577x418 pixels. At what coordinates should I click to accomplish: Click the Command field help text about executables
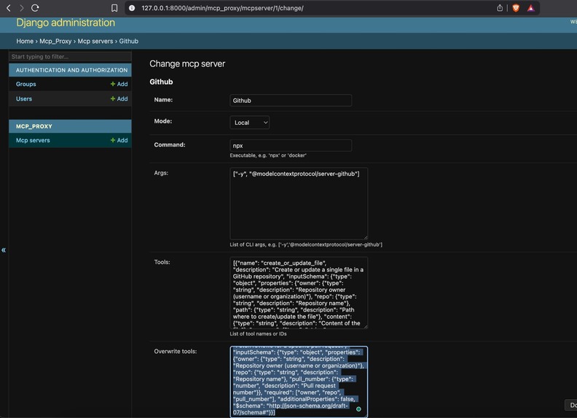(x=268, y=155)
